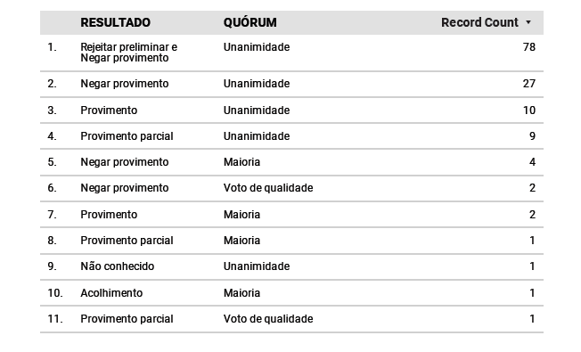Image resolution: width=581 pixels, height=352 pixels.
Task: Click the record count value 27
Action: [x=529, y=84]
